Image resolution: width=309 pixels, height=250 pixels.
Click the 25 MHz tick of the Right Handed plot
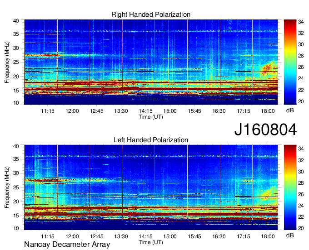(16, 62)
